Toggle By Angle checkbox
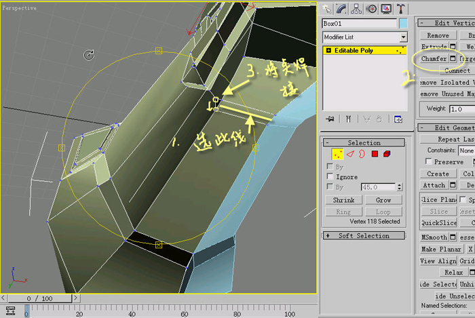The height and width of the screenshot is (318, 475). click(x=330, y=186)
